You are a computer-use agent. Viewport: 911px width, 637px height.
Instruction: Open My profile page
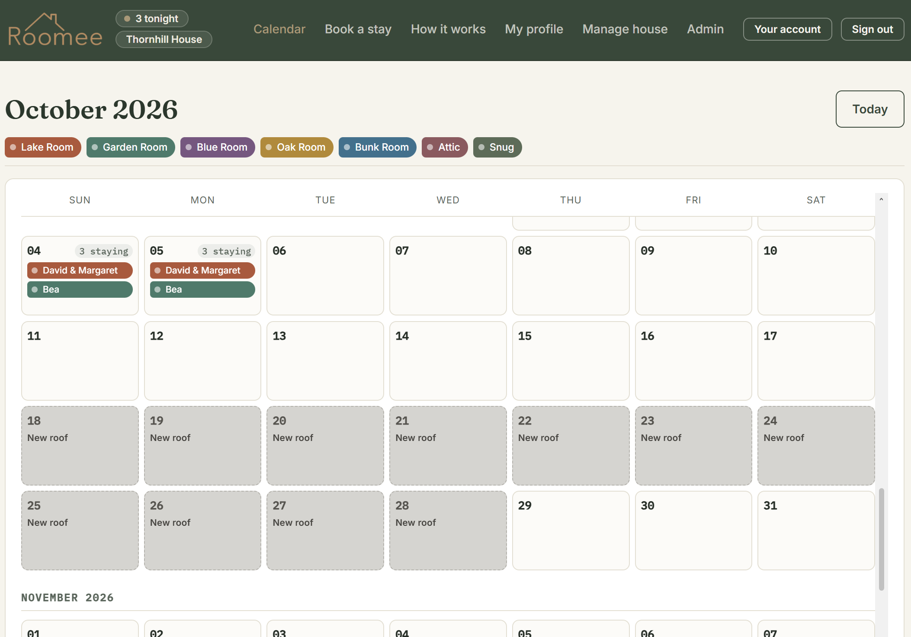click(x=534, y=29)
